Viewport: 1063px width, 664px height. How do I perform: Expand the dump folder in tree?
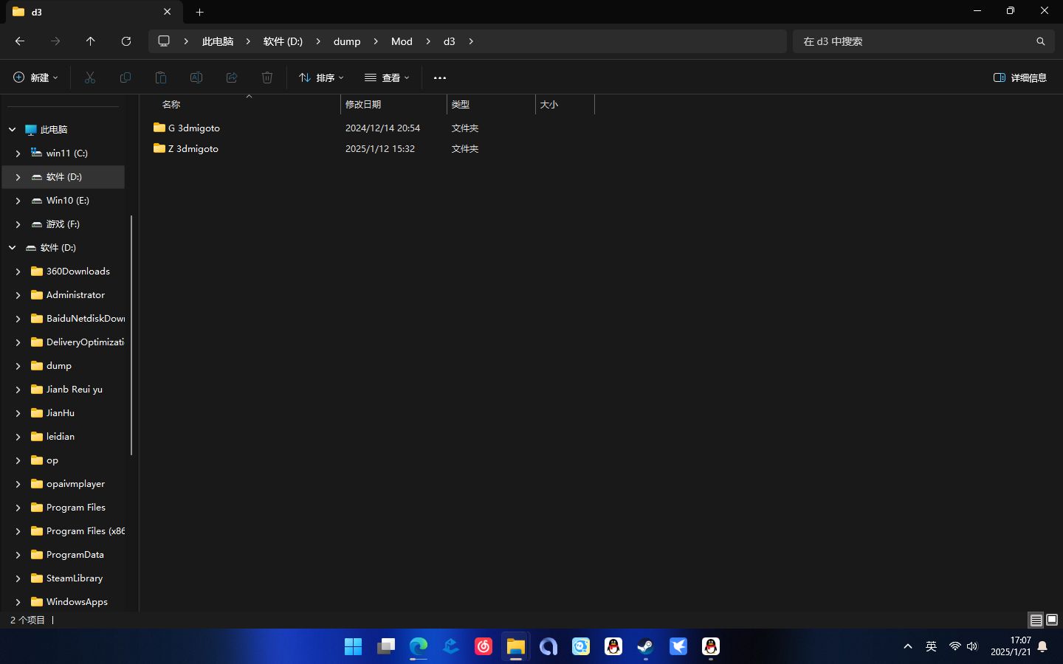tap(18, 366)
